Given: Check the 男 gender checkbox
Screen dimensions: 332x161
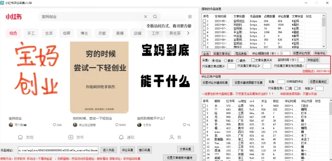Looking at the screenshot, I should click(287, 88).
